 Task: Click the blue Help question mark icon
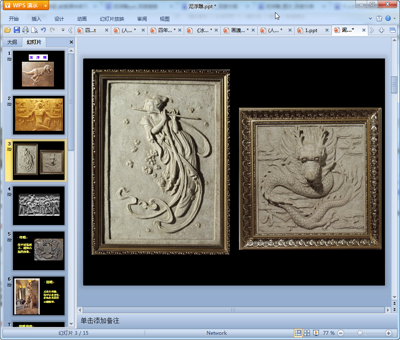pos(388,19)
